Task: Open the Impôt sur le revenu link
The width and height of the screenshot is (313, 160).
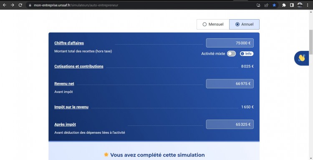Action: [x=71, y=107]
